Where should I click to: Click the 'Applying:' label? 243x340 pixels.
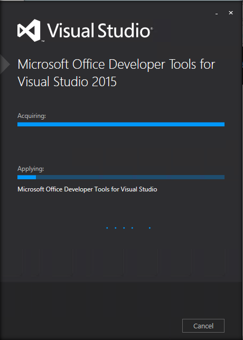(x=31, y=169)
